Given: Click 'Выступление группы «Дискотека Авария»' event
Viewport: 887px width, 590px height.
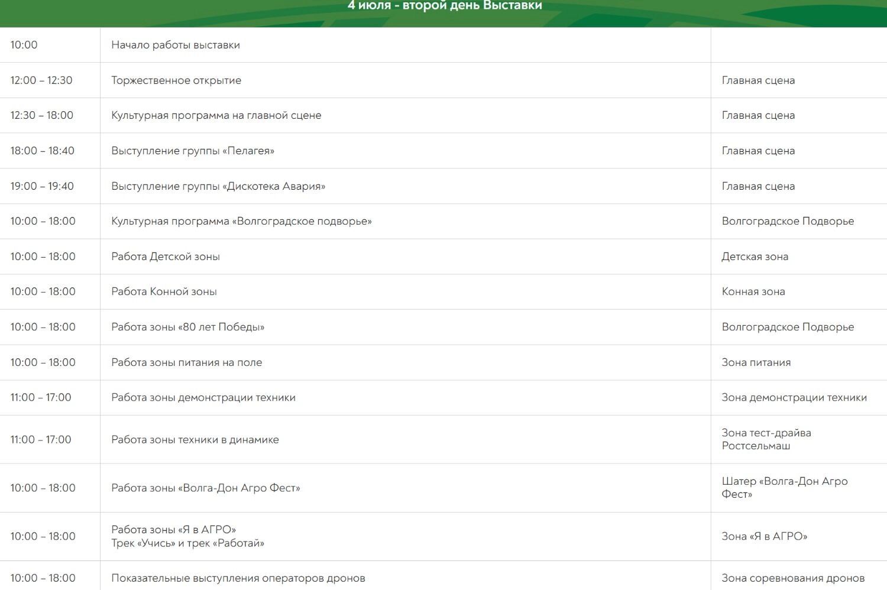Looking at the screenshot, I should [x=218, y=186].
